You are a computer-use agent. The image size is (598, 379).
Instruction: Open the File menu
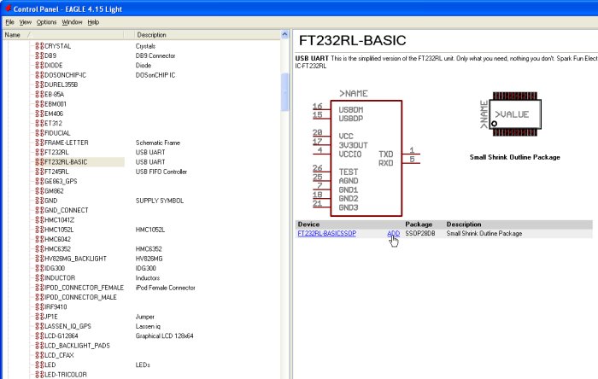point(9,22)
